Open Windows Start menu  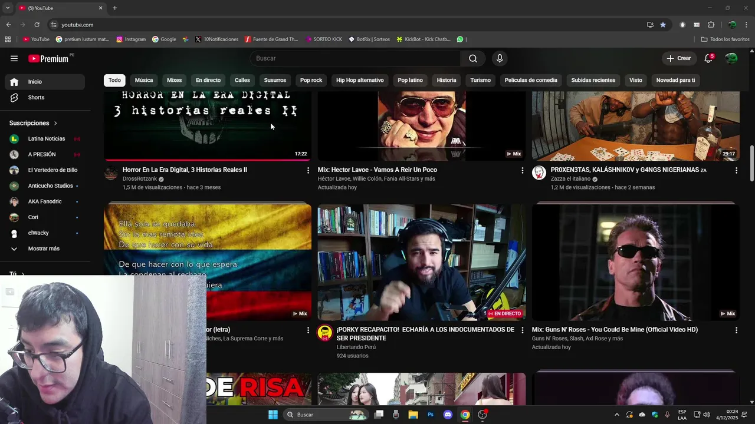(x=273, y=415)
